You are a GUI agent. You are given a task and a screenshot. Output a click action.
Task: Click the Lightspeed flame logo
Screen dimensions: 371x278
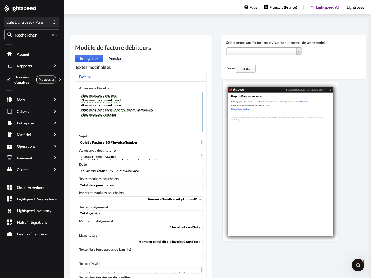(x=7, y=8)
